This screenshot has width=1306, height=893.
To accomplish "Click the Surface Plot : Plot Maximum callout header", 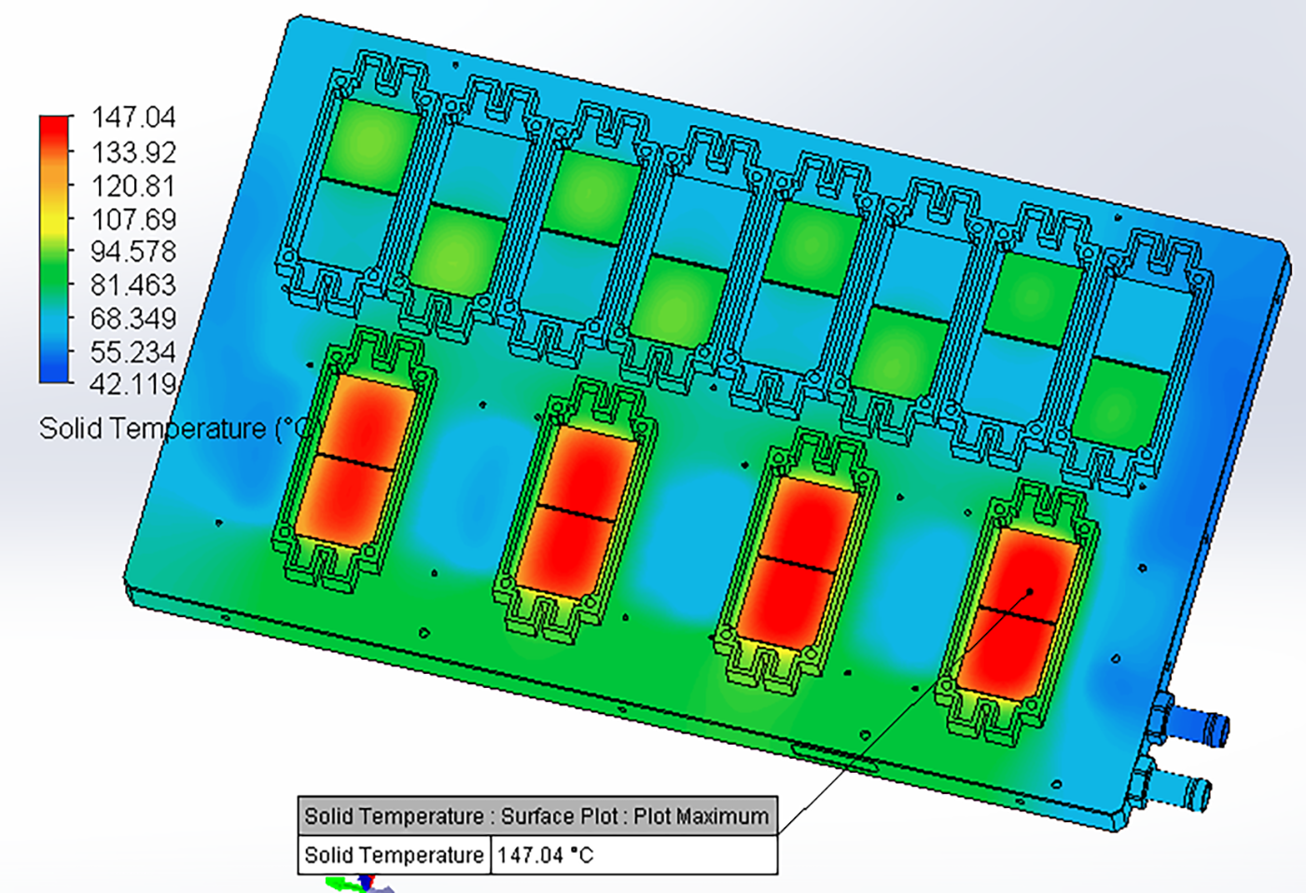I will (x=537, y=816).
